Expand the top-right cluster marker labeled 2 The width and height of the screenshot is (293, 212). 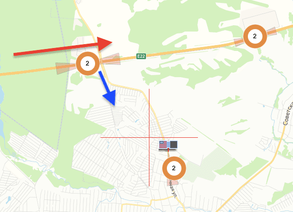click(255, 36)
